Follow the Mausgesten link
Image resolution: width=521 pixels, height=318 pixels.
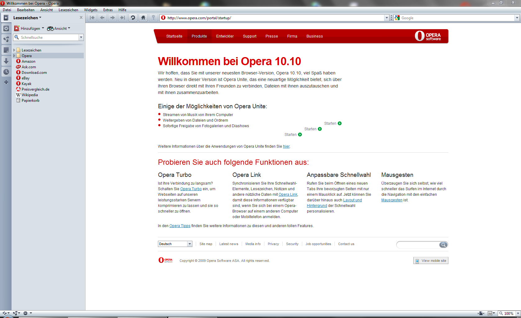click(x=392, y=200)
